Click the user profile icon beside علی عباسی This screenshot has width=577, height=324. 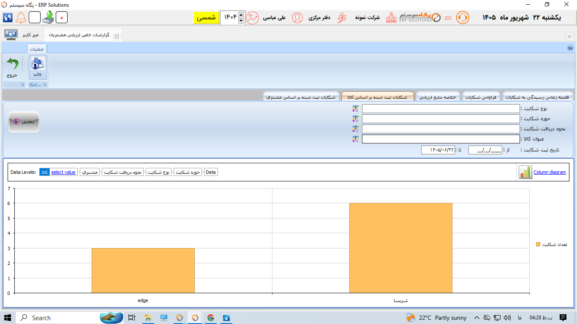point(297,18)
